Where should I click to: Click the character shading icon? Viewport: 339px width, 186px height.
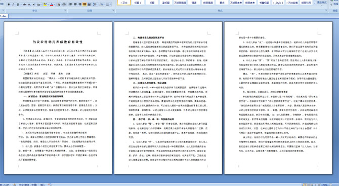pyautogui.click(x=59, y=5)
